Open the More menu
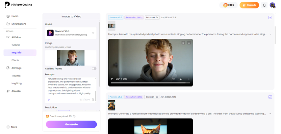281x134 pixels. [14, 127]
